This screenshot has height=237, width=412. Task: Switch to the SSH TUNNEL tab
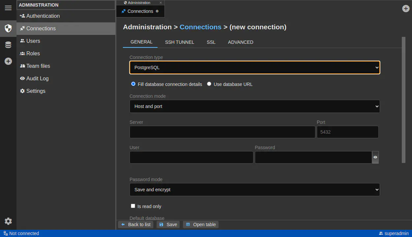point(179,42)
